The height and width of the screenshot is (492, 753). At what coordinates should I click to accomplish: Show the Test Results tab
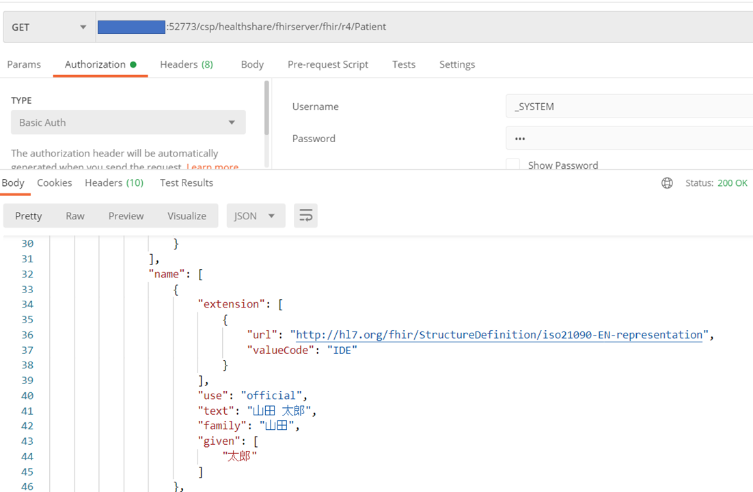pyautogui.click(x=186, y=182)
